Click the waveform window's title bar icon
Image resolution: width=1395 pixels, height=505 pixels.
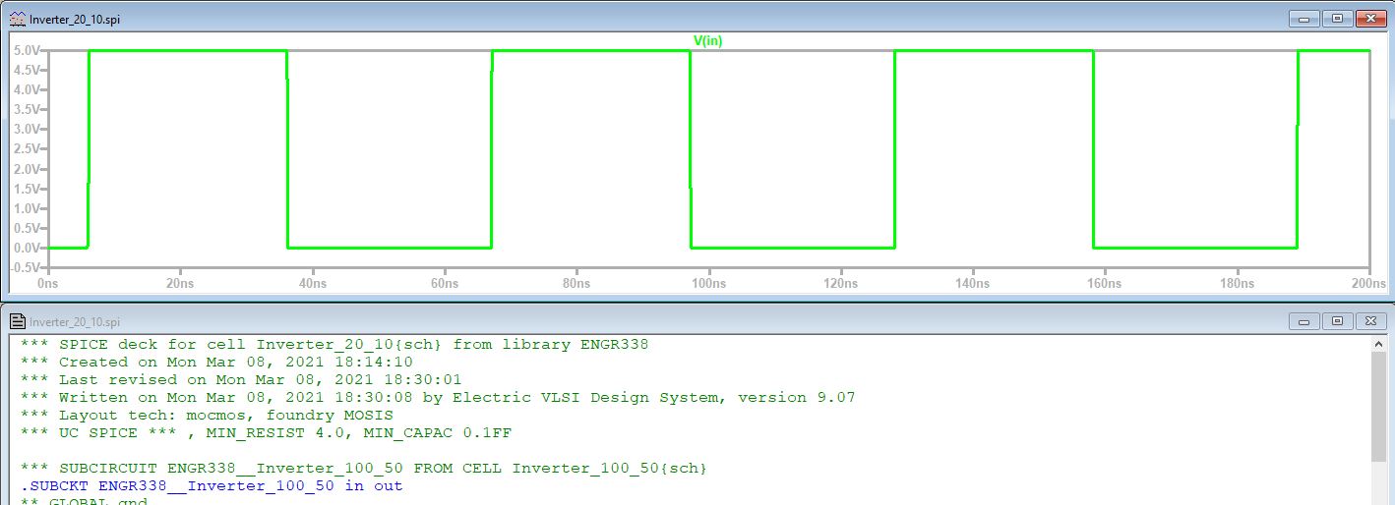coord(17,20)
